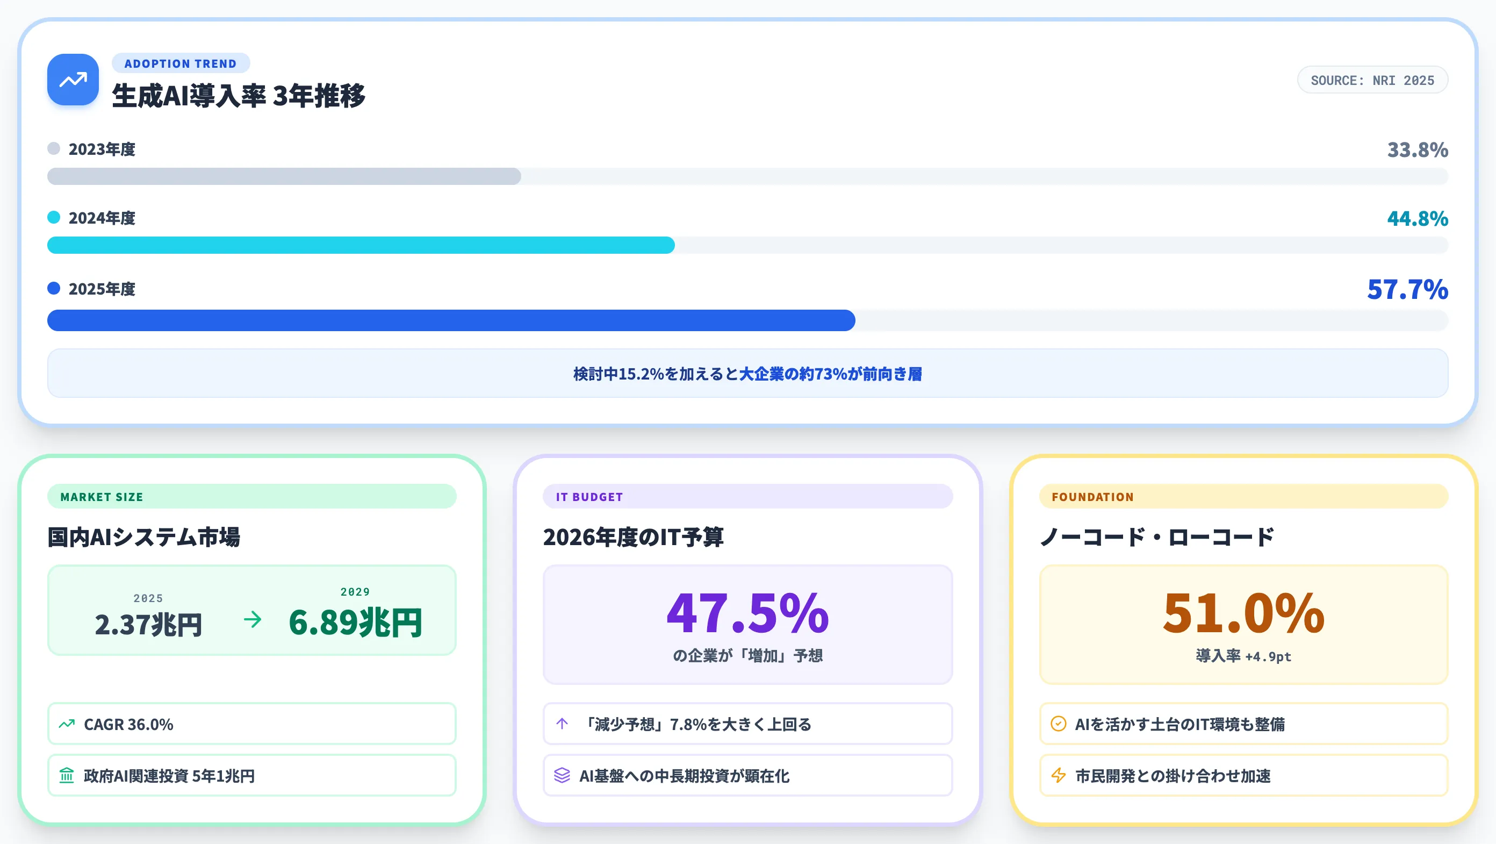Click the 市民開発との掛け合わせ加速 row
This screenshot has height=844, width=1496.
[x=1243, y=775]
